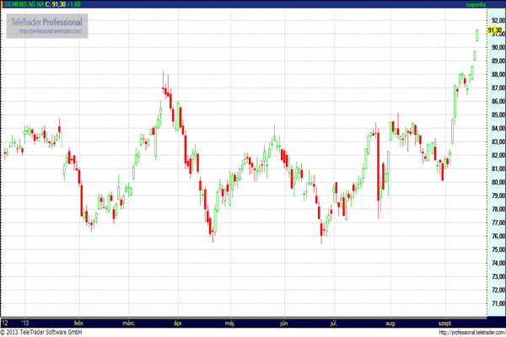The width and height of the screenshot is (506, 337).
Task: Jump to the 'máj.' time axis label
Action: coord(229,323)
